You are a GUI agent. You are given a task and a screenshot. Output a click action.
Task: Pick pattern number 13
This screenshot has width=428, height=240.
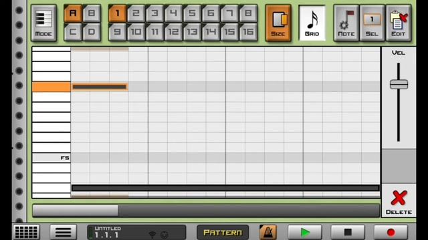192,32
